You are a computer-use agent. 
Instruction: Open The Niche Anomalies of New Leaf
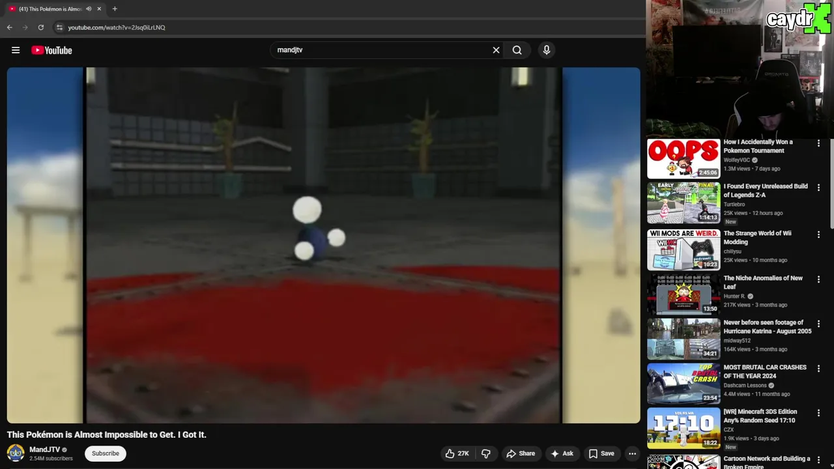coord(763,282)
